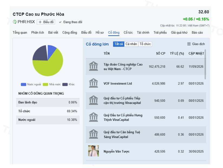
Task: Open the Tổng quan tab
Action: click(20, 33)
